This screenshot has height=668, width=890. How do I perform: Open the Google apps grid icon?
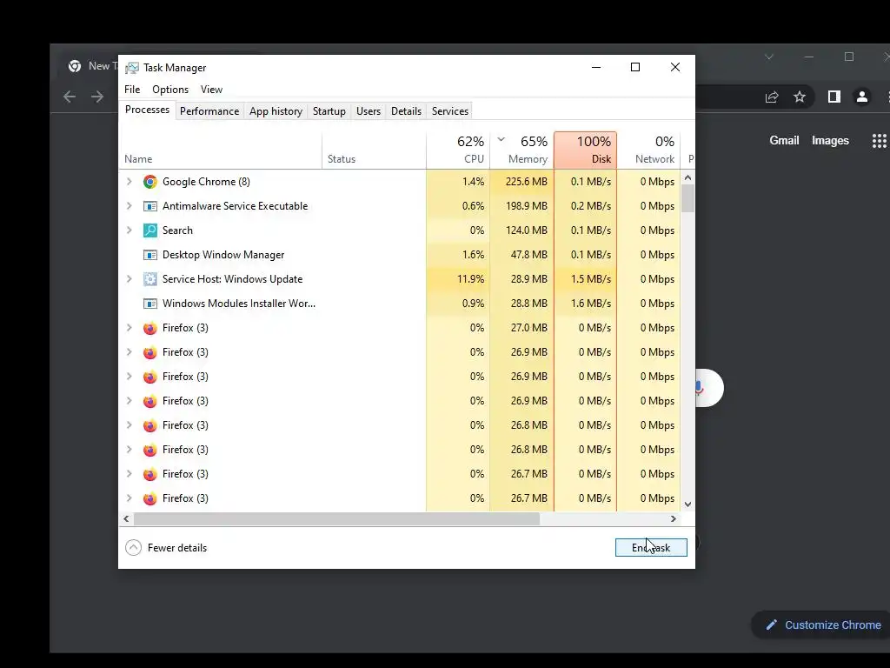880,141
